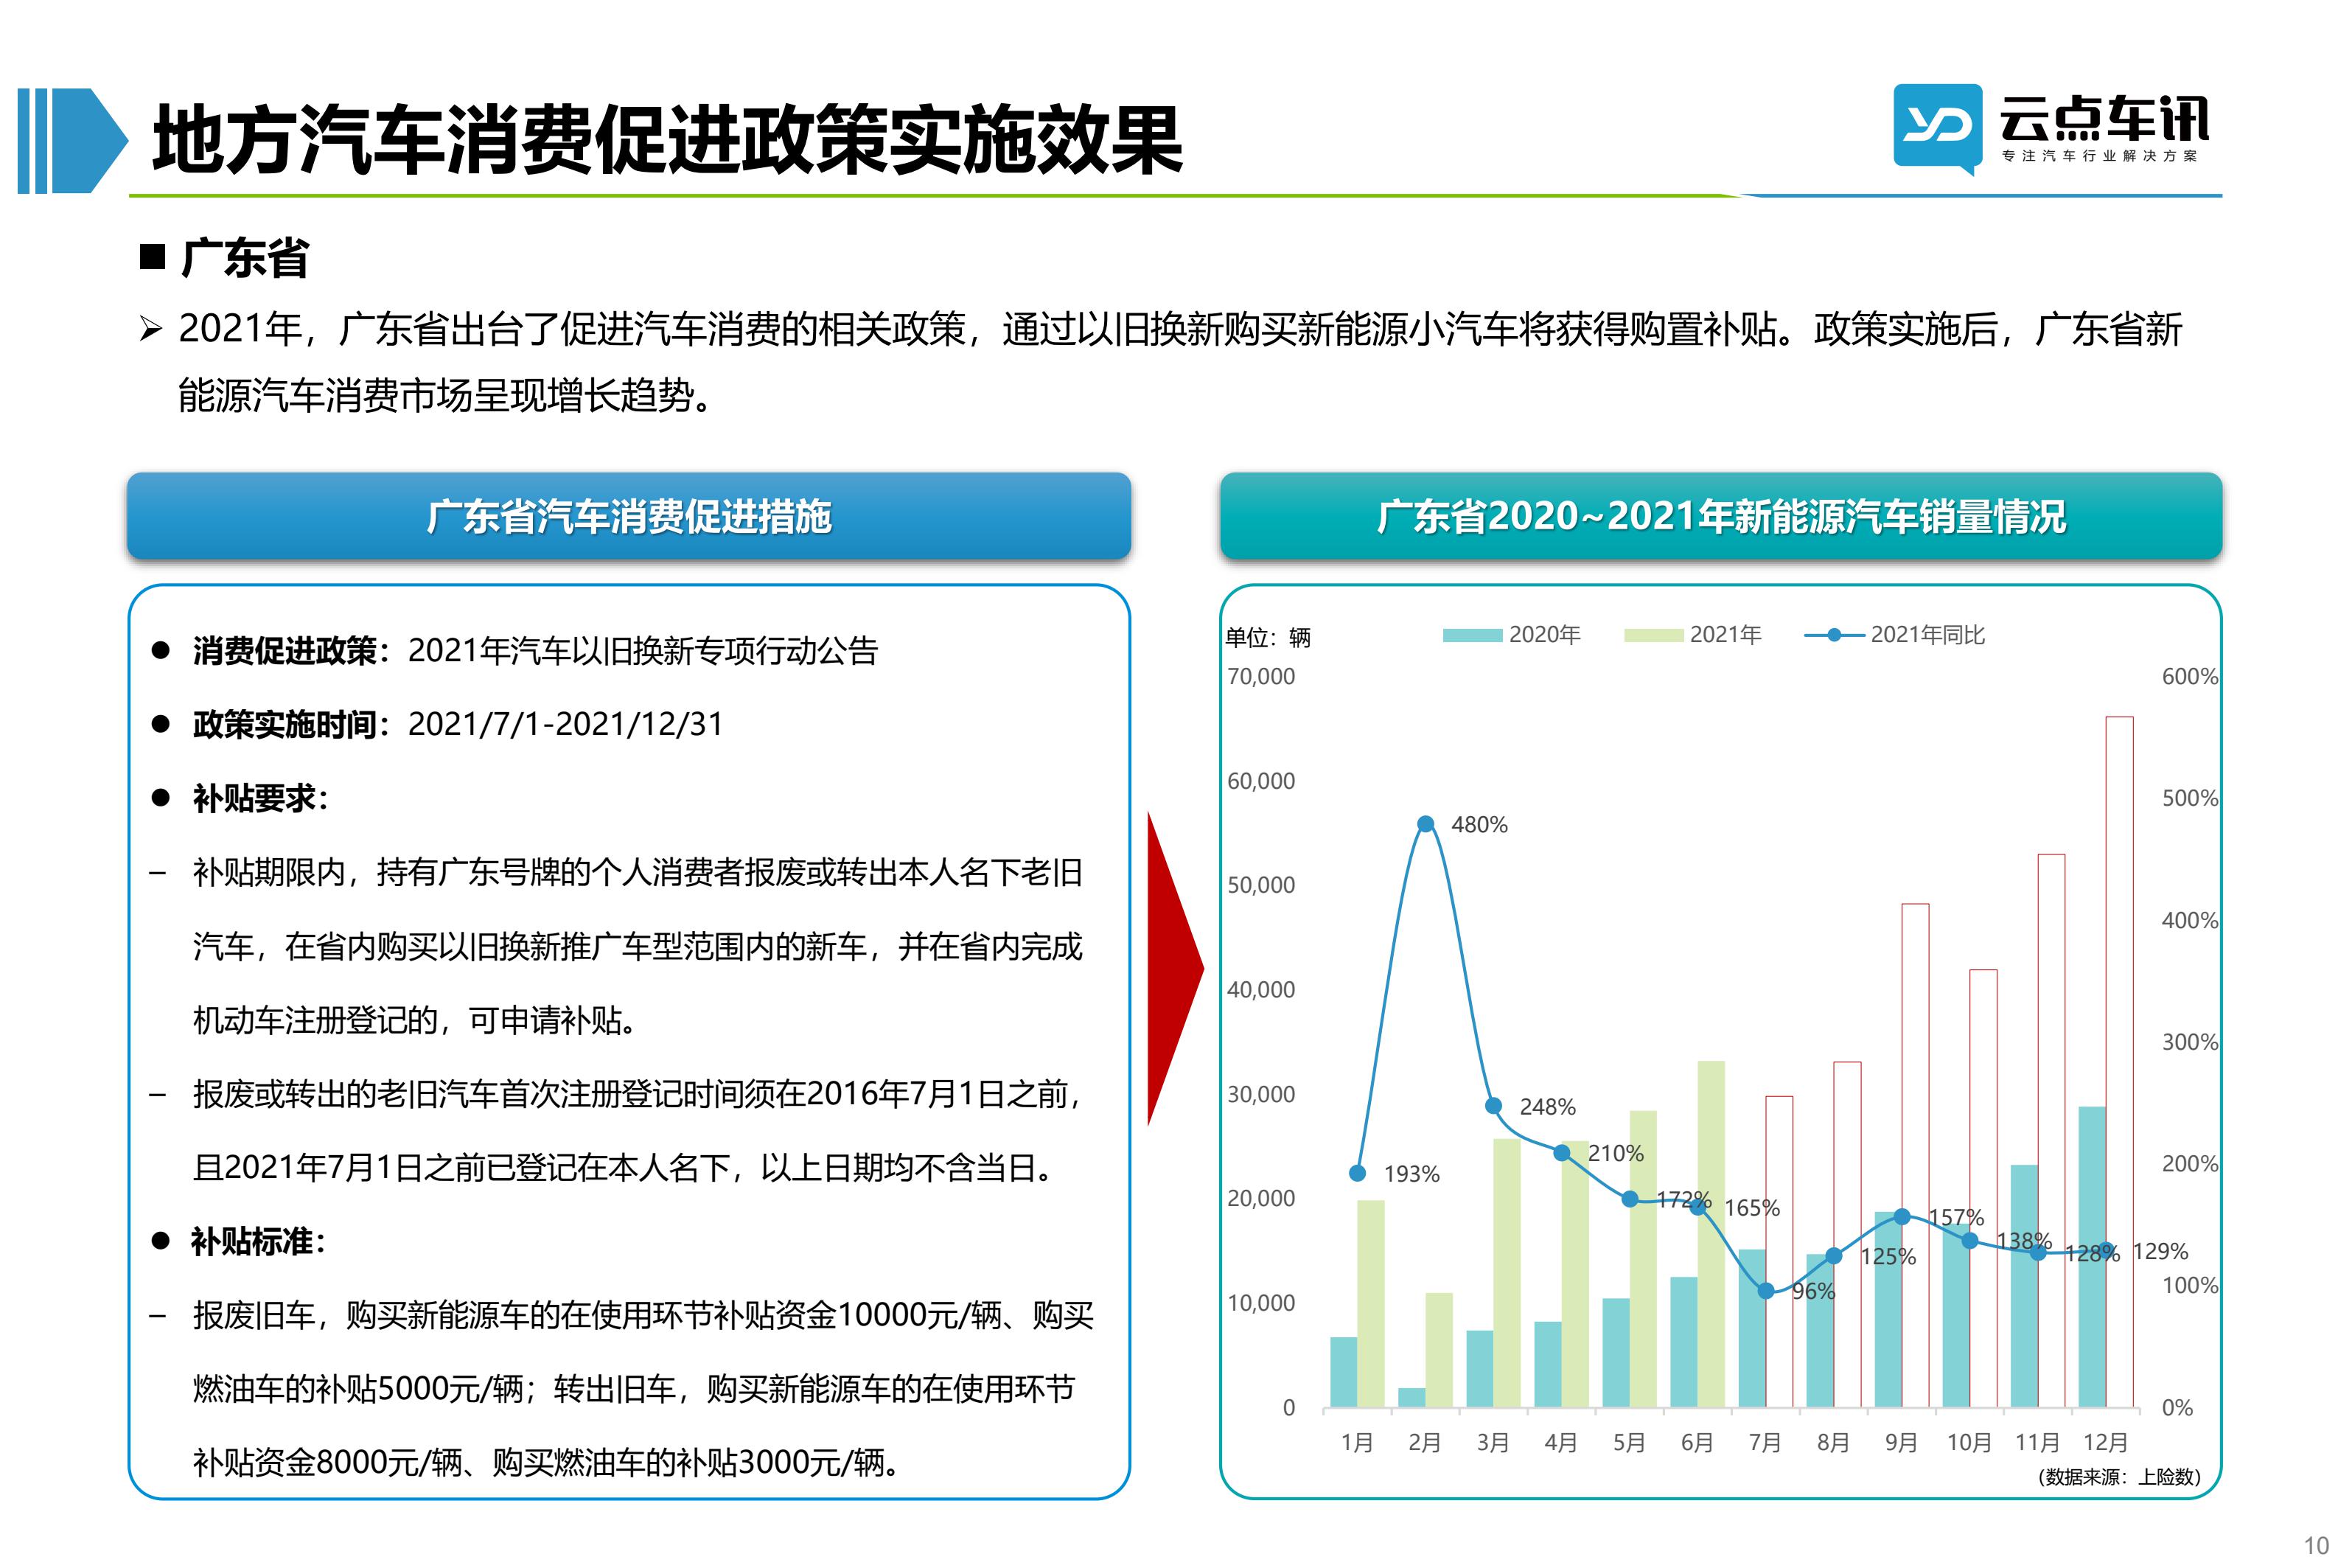Click the 12月 axis label

point(2104,1442)
